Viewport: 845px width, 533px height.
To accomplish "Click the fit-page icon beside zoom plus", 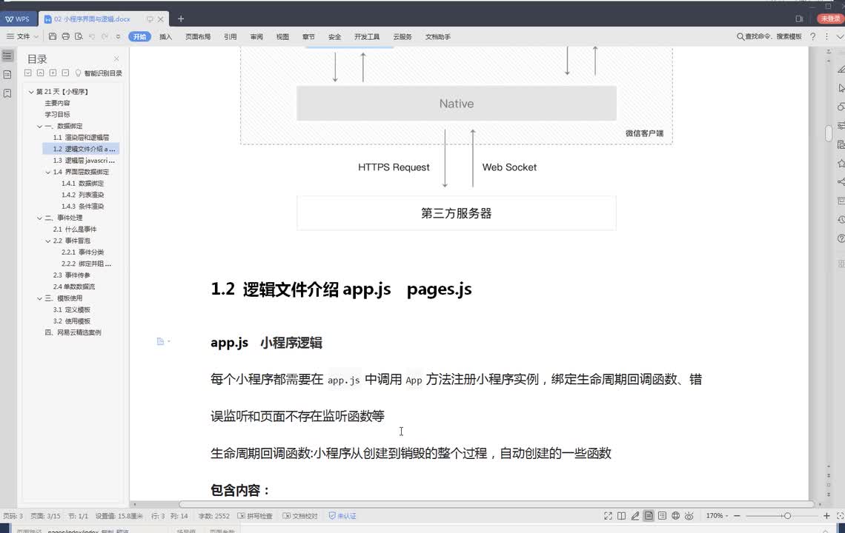I will 840,516.
